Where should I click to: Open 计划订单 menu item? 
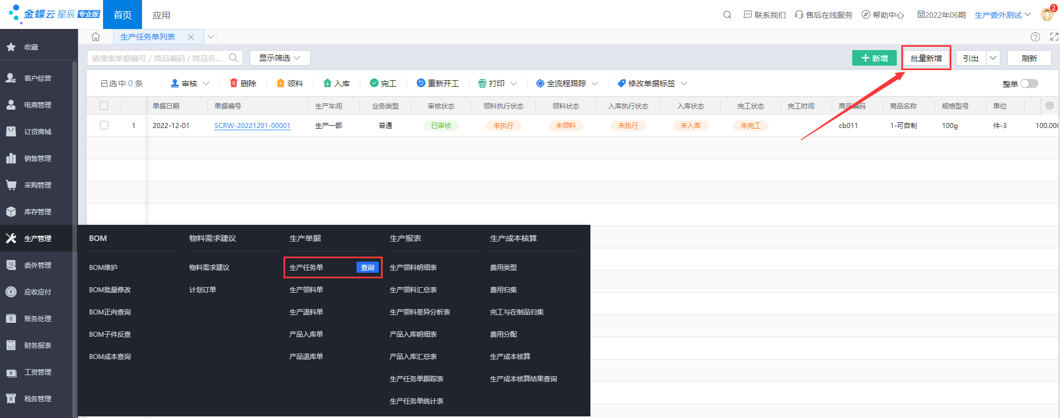coord(203,290)
